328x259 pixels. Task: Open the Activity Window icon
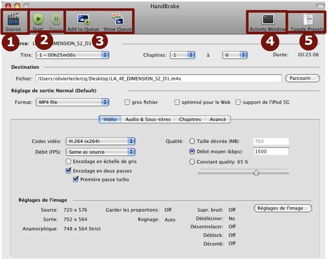[x=268, y=19]
